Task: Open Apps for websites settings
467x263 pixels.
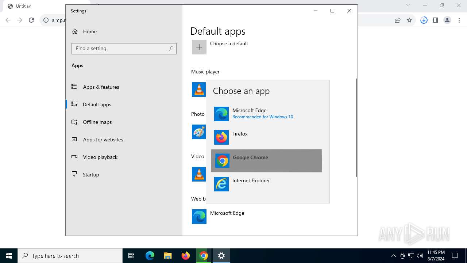Action: 124,140
